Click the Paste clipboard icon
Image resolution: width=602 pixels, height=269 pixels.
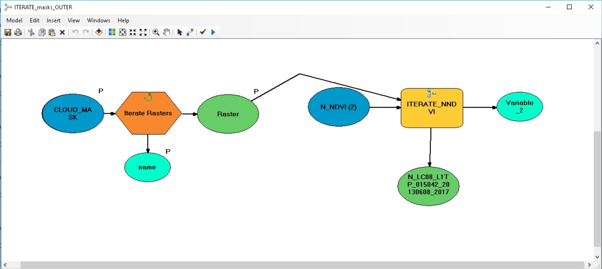(x=52, y=32)
